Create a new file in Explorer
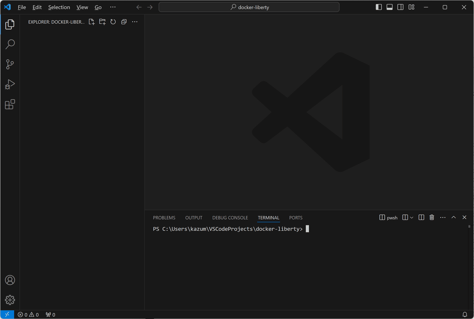This screenshot has width=474, height=319. [x=92, y=22]
